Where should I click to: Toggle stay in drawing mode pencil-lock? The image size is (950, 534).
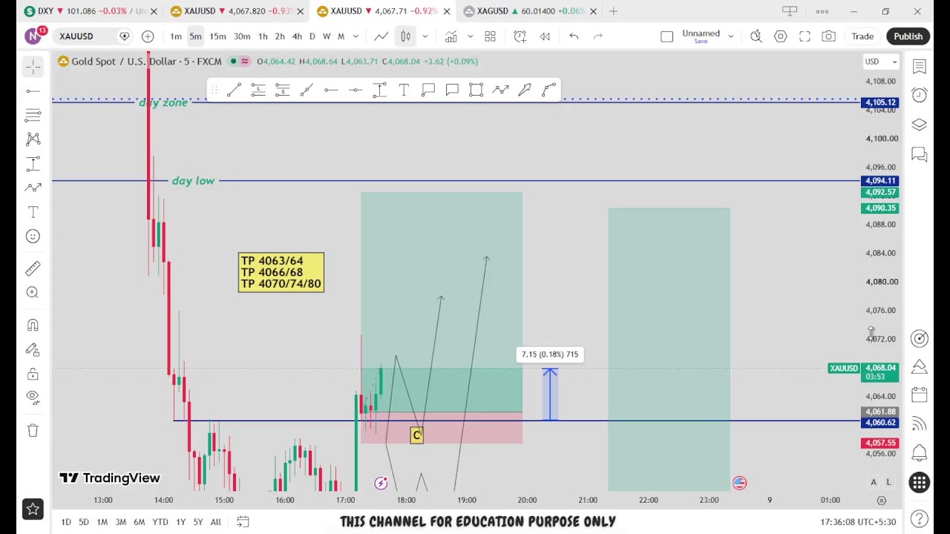click(33, 349)
